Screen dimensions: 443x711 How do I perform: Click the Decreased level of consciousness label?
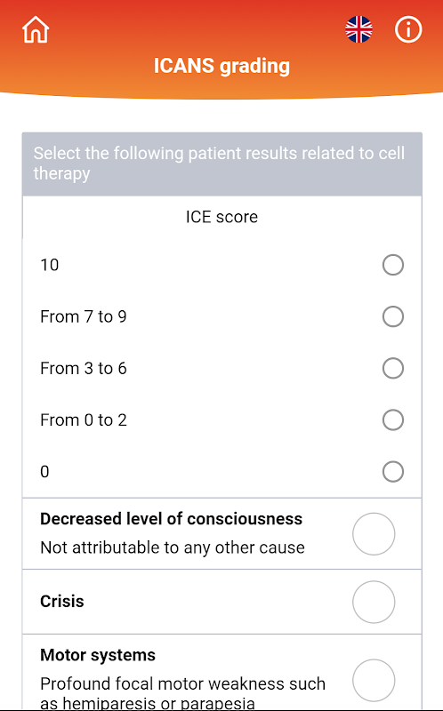pos(171,519)
